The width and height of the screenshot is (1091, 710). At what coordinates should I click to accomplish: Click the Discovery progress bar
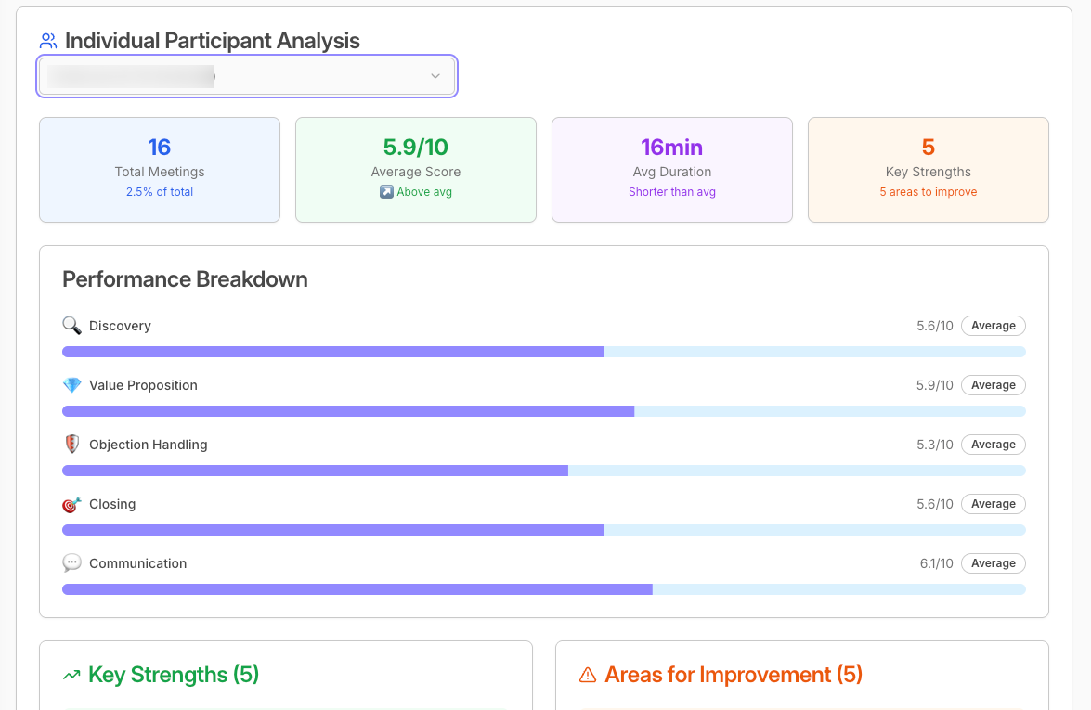pyautogui.click(x=543, y=352)
